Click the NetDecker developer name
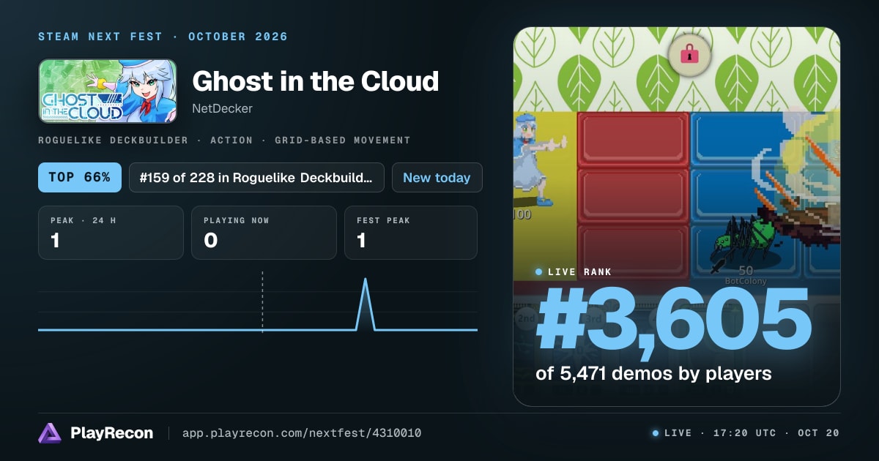This screenshot has width=879, height=461. (x=222, y=108)
